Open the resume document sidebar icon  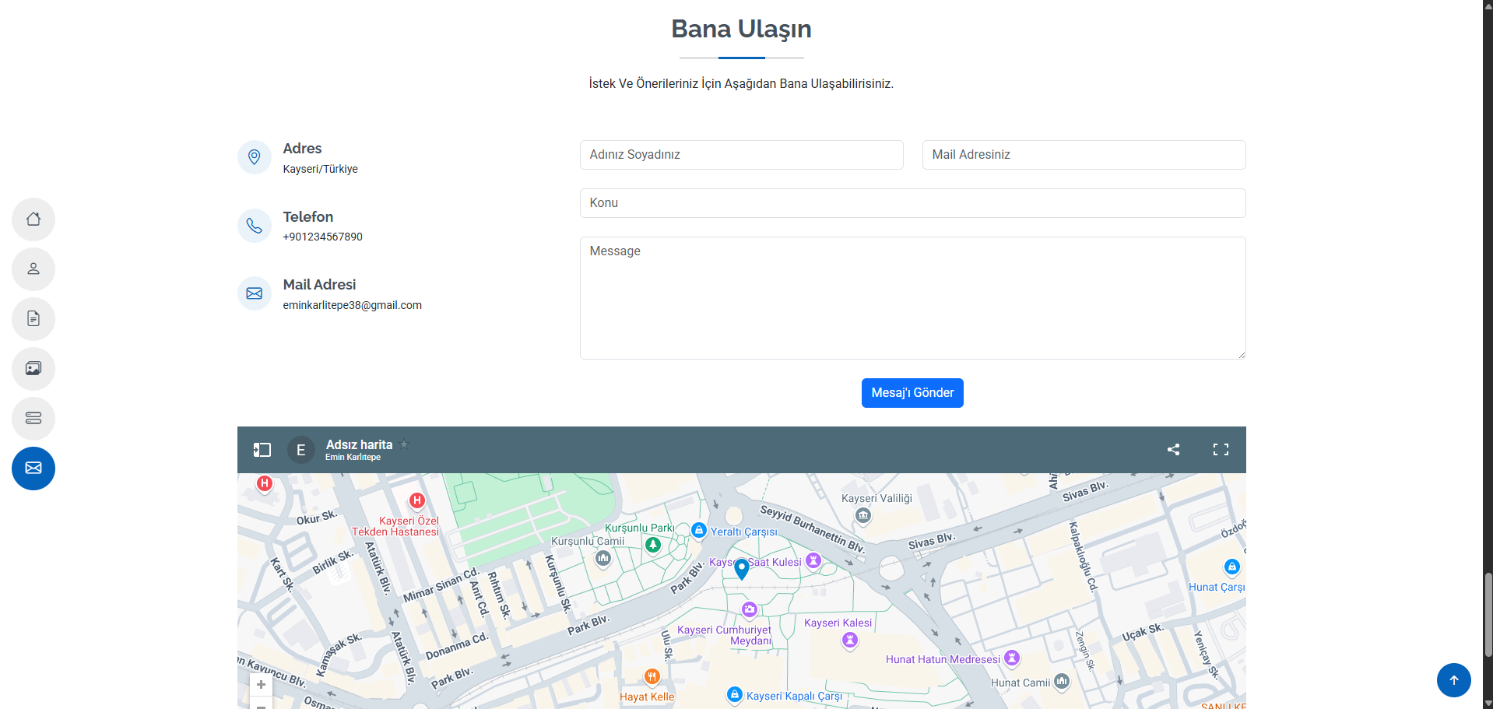(x=33, y=319)
